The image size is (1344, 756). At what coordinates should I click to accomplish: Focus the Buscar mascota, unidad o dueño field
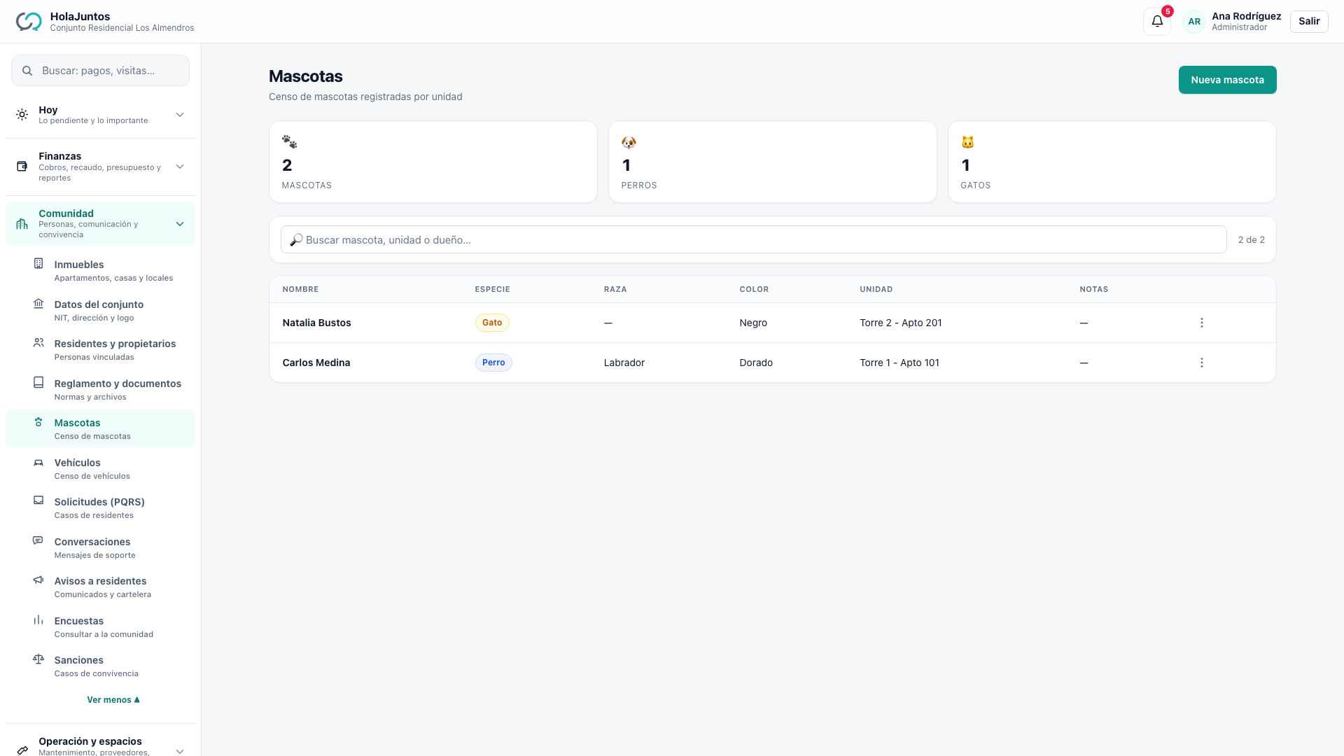[753, 239]
